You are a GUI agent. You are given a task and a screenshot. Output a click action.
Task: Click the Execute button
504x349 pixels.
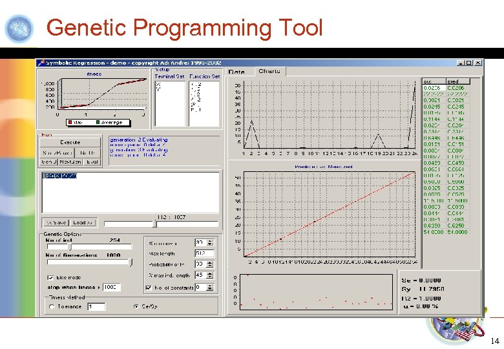[x=70, y=142]
